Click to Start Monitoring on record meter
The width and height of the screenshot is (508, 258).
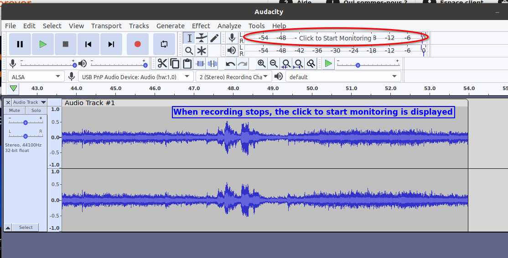(x=335, y=38)
